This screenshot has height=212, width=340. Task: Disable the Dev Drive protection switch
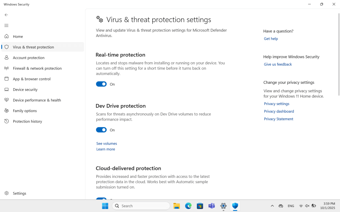(101, 130)
